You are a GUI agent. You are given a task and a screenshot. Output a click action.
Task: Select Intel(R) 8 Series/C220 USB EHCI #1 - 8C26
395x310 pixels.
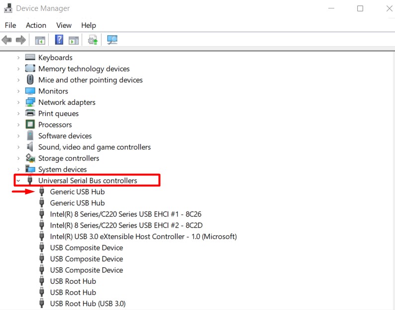(126, 214)
